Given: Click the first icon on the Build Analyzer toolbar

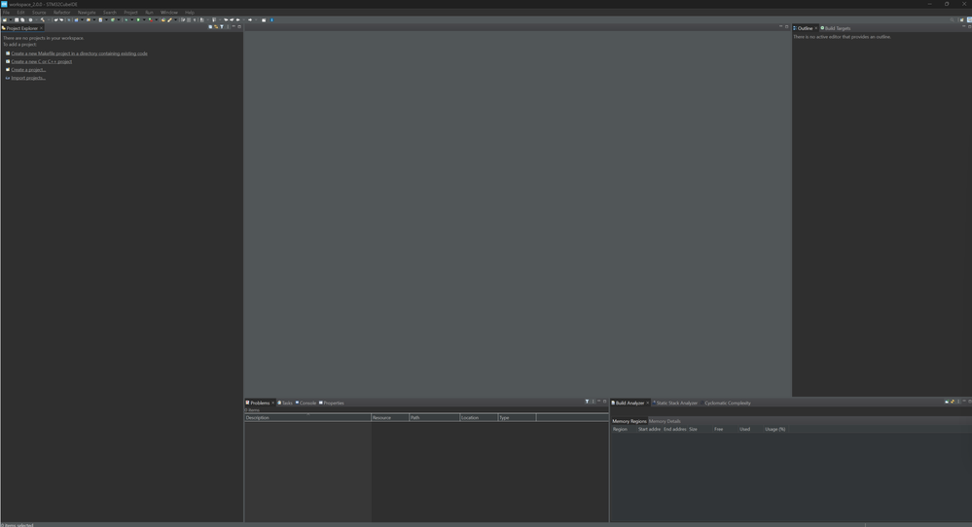Looking at the screenshot, I should tap(947, 402).
